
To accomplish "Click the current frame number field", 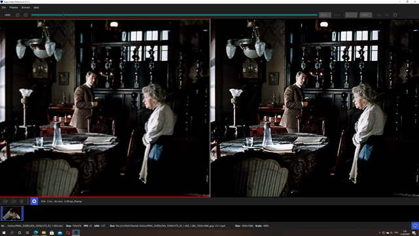I will tap(325, 15).
